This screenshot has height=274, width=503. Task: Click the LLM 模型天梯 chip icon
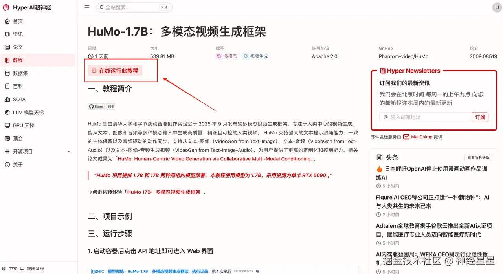[7, 113]
